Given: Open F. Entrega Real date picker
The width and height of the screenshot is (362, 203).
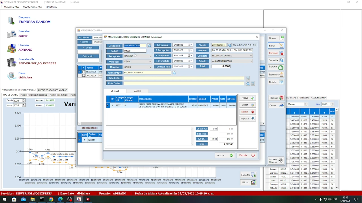Looking at the screenshot, I should 190,67.
